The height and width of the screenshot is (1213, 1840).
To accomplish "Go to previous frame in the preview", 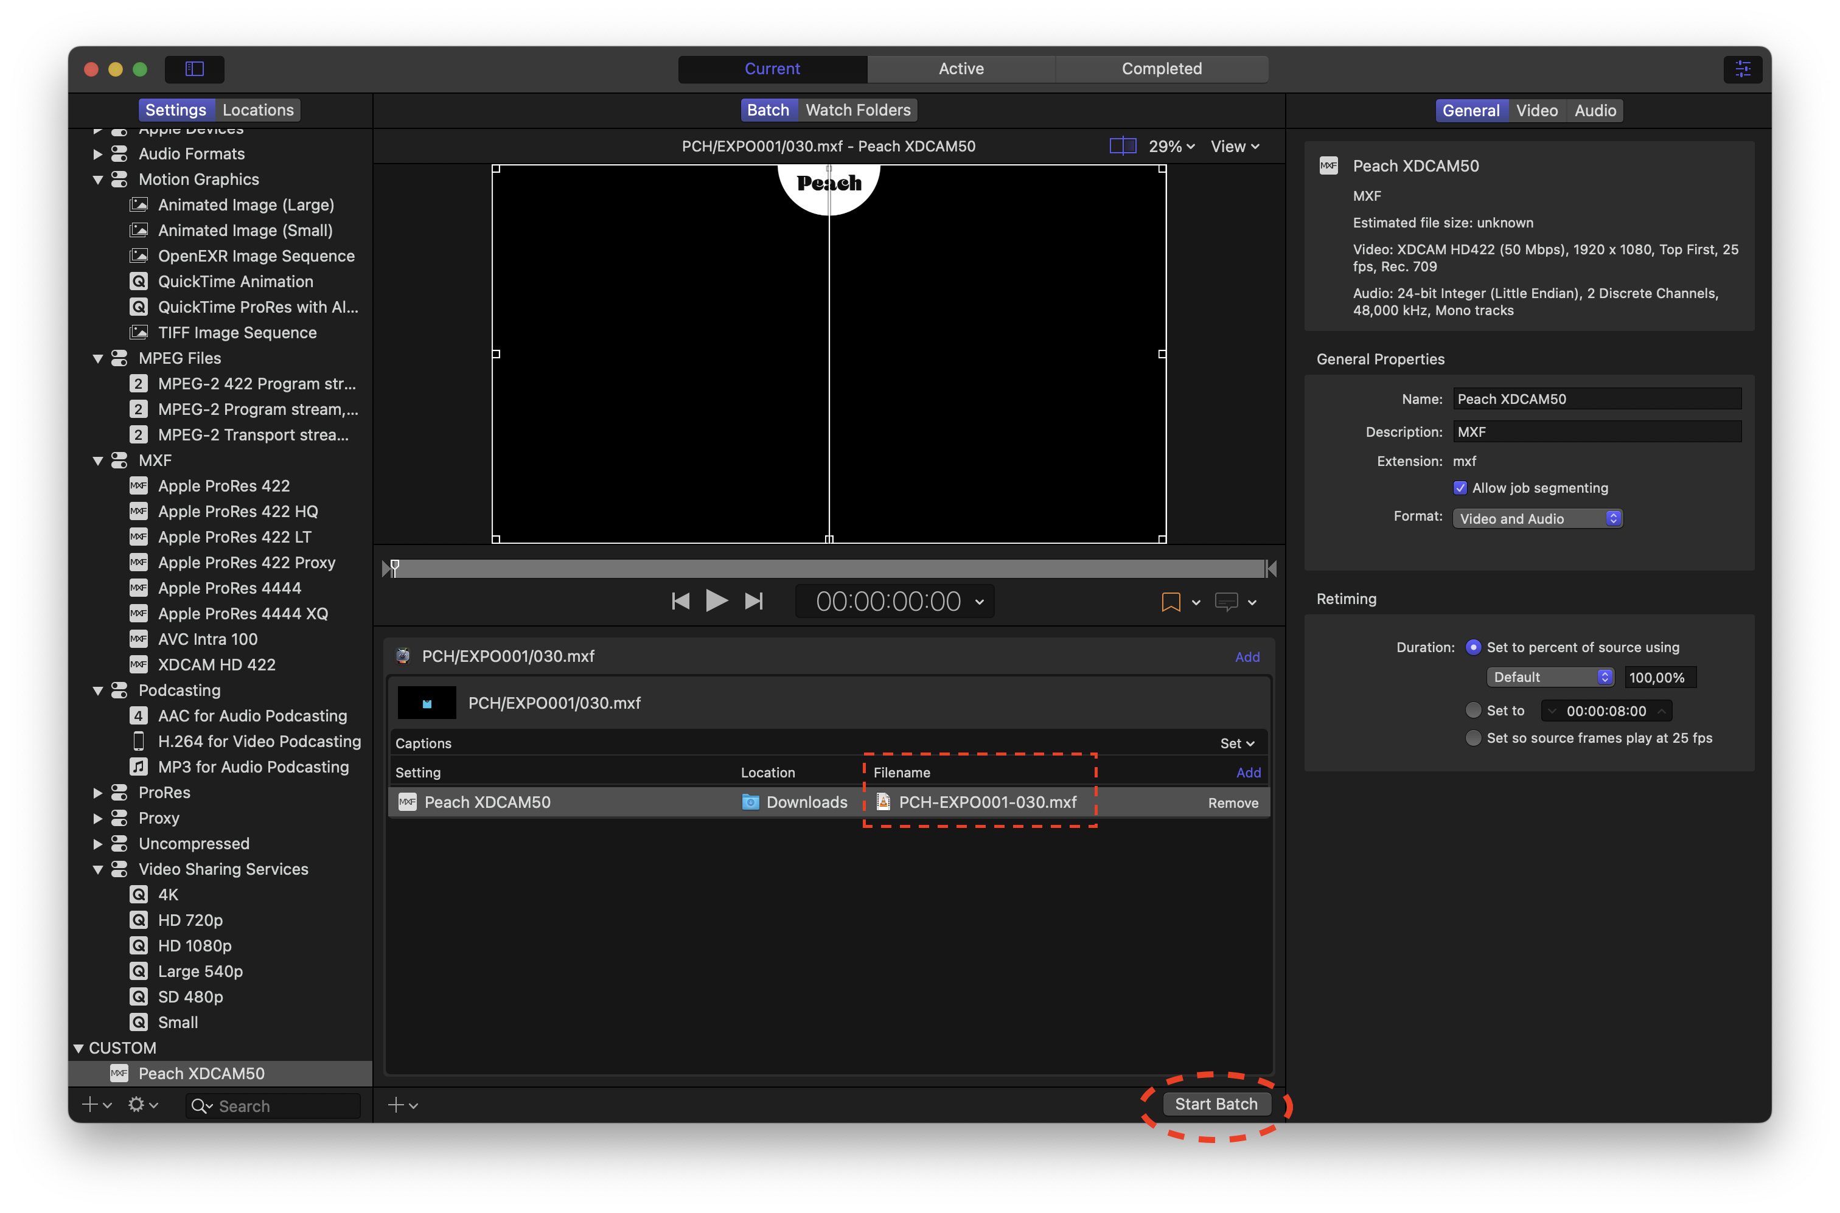I will (x=680, y=601).
